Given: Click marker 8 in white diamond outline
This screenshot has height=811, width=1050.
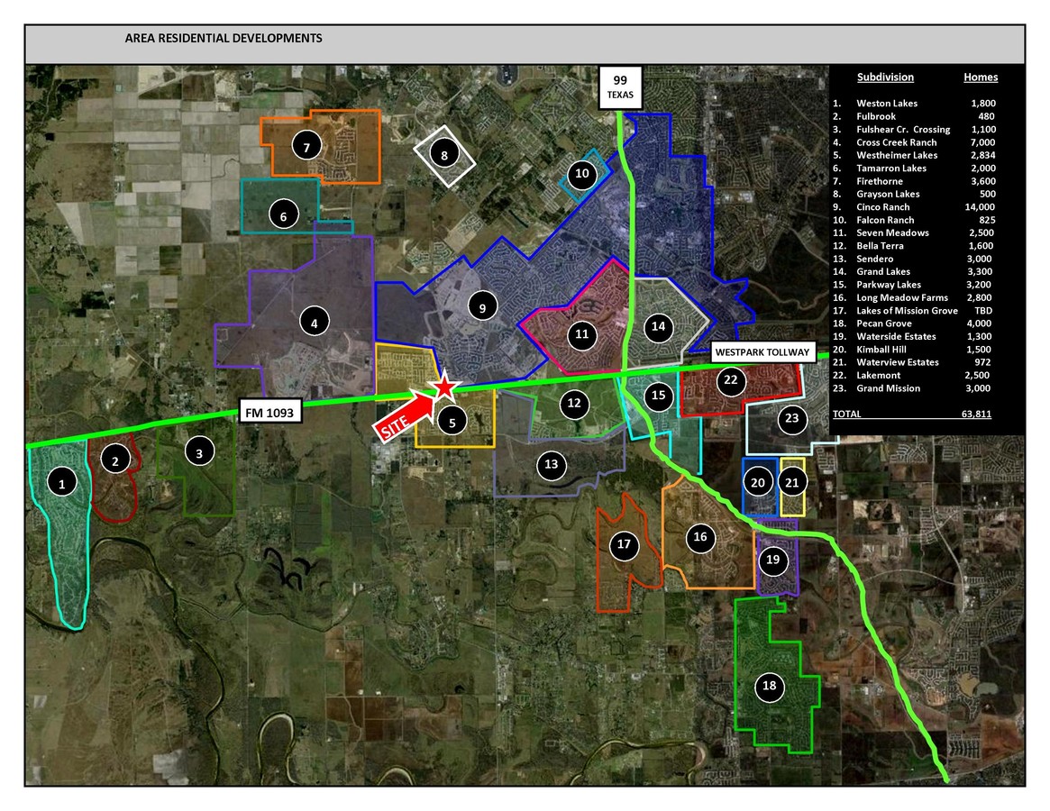Looking at the screenshot, I should tap(444, 155).
